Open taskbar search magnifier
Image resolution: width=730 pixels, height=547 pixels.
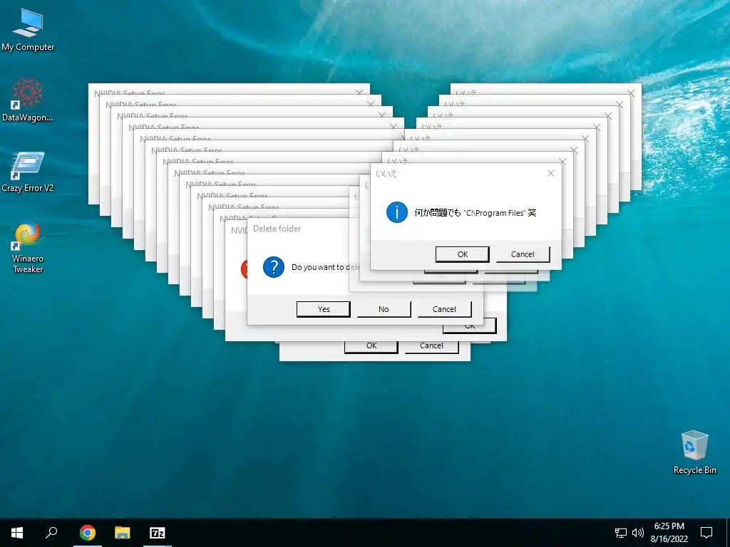[x=51, y=533]
